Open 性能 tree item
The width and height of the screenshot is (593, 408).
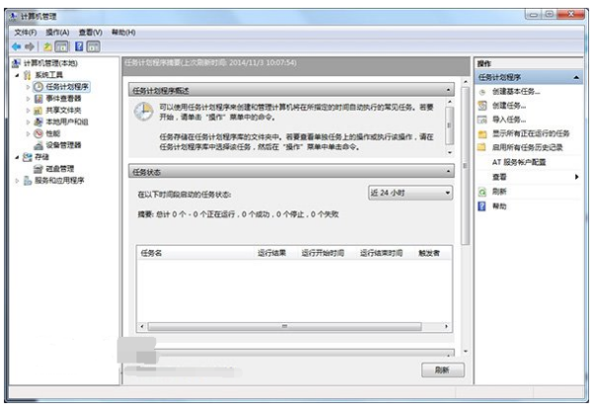pos(53,133)
